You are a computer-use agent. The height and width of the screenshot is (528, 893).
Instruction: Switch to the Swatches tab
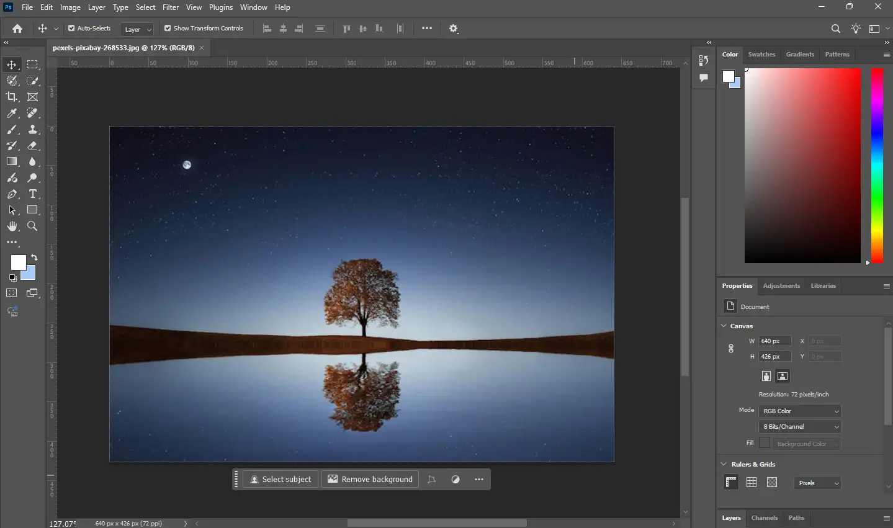[761, 55]
